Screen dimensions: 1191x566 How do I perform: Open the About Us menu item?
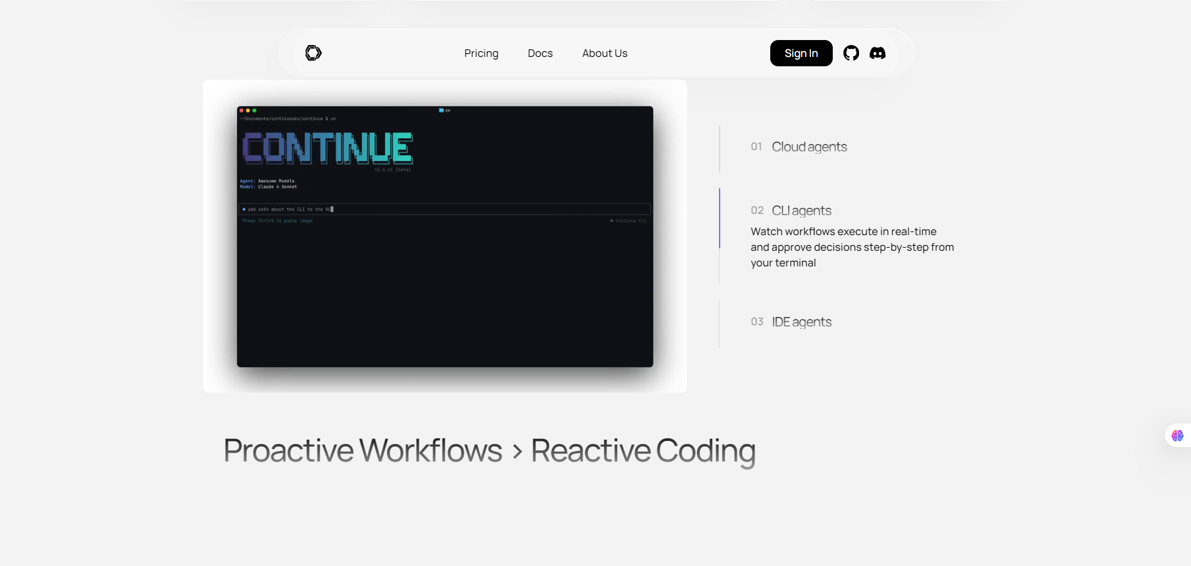coord(605,53)
